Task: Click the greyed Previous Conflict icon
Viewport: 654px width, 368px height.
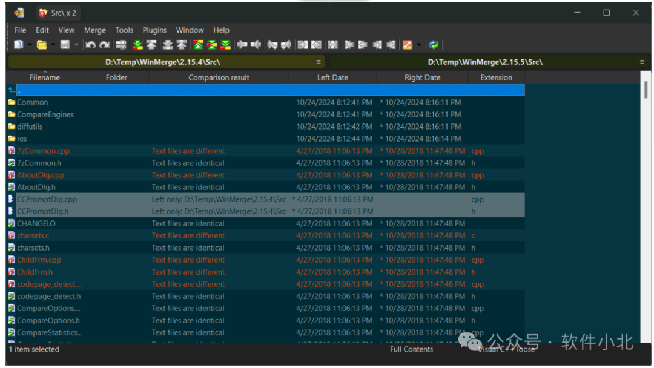Action: pyautogui.click(x=182, y=45)
